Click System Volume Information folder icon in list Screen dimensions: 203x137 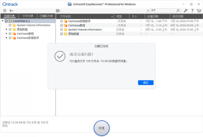tap(66, 30)
